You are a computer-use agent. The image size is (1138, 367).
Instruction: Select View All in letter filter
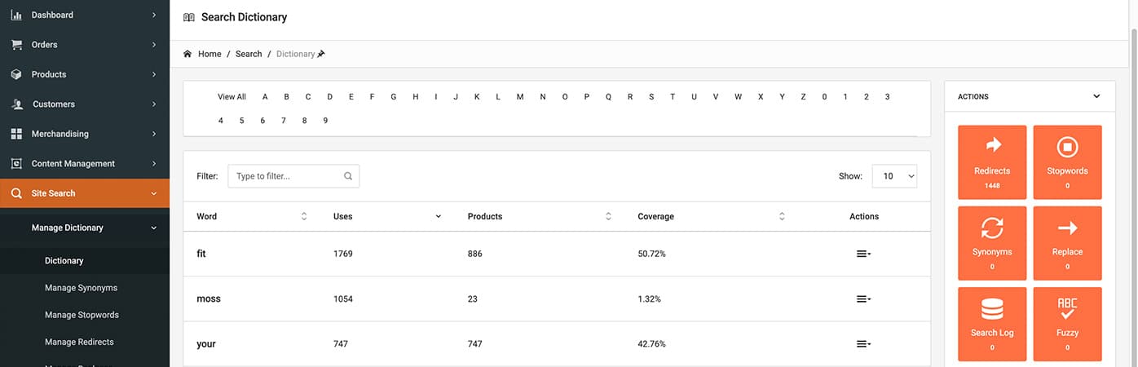(x=232, y=97)
